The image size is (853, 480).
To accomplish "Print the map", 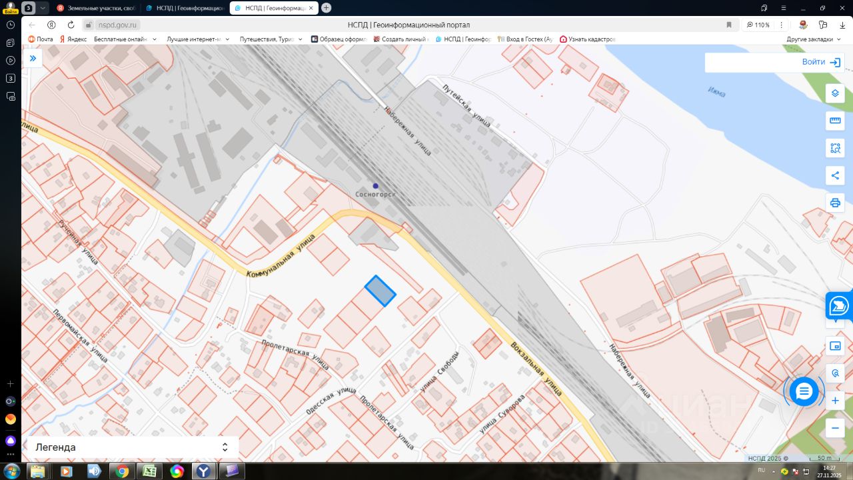I will [x=835, y=203].
